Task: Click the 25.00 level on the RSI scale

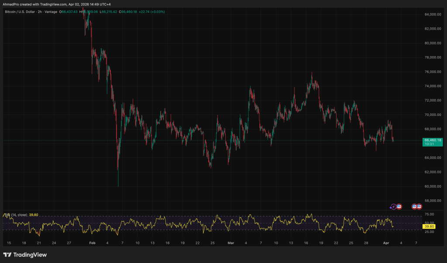Action: [x=429, y=232]
